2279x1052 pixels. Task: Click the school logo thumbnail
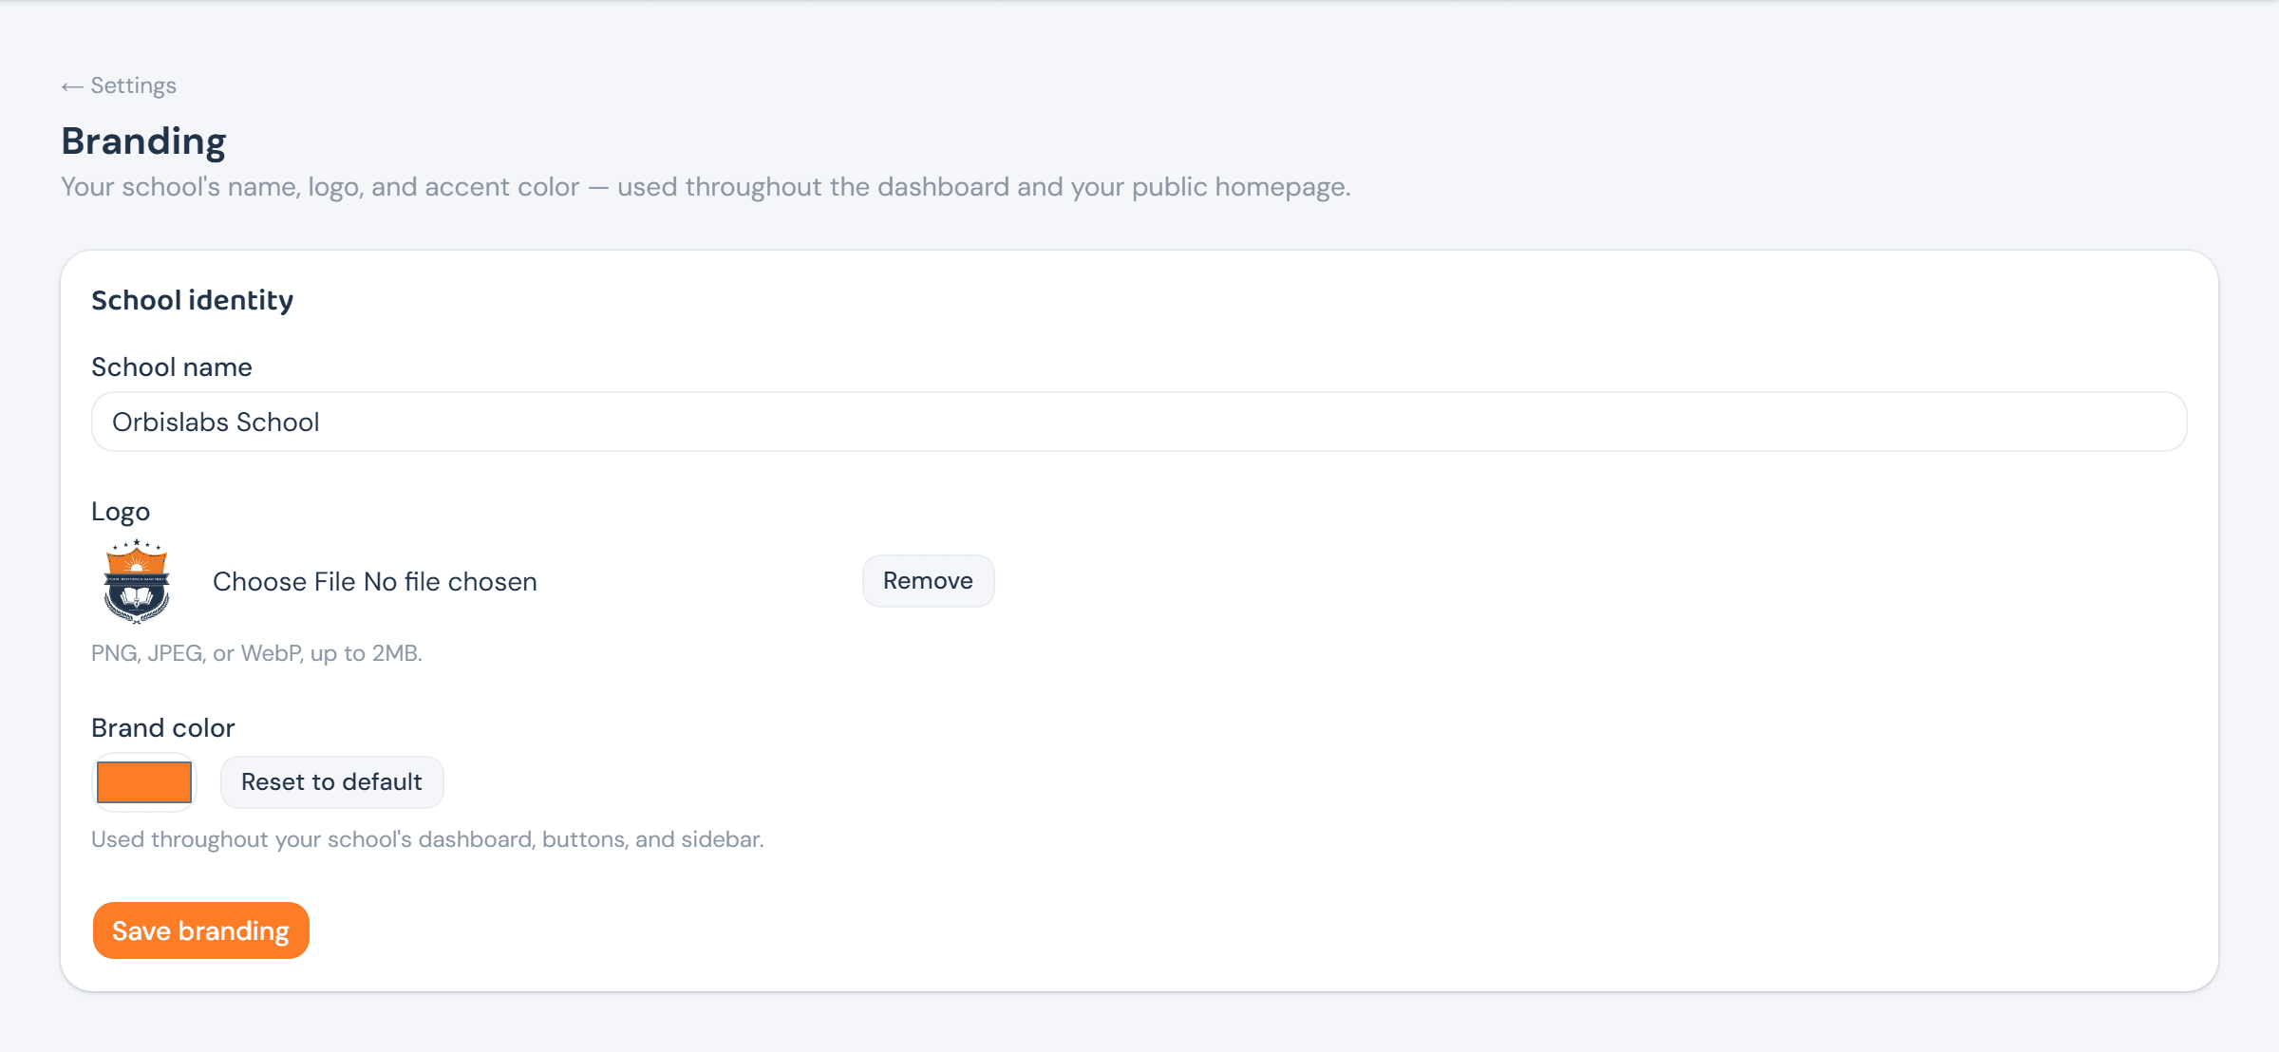pos(137,581)
